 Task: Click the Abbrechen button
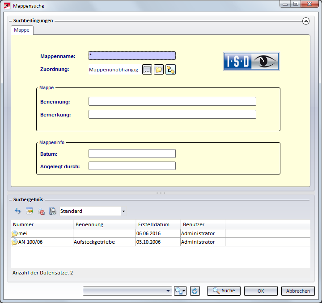tap(298, 291)
